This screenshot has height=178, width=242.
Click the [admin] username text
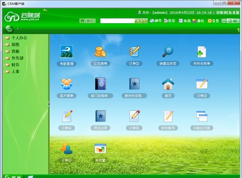(x=160, y=12)
